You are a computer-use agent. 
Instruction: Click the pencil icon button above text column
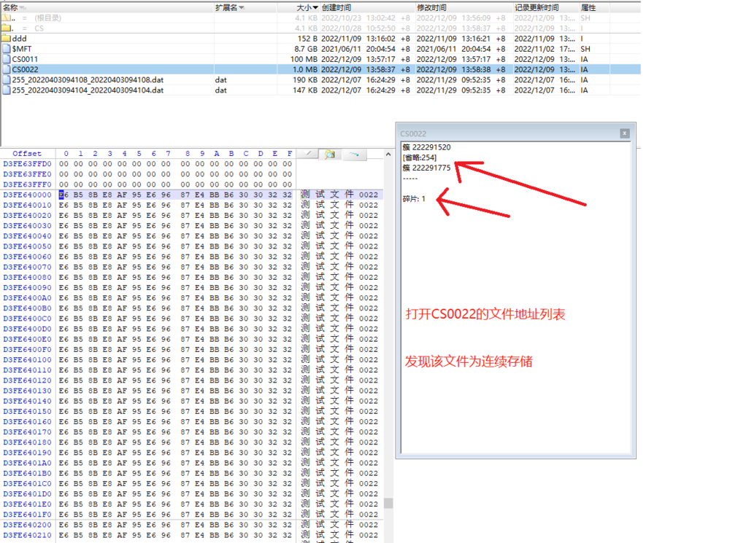[x=308, y=154]
